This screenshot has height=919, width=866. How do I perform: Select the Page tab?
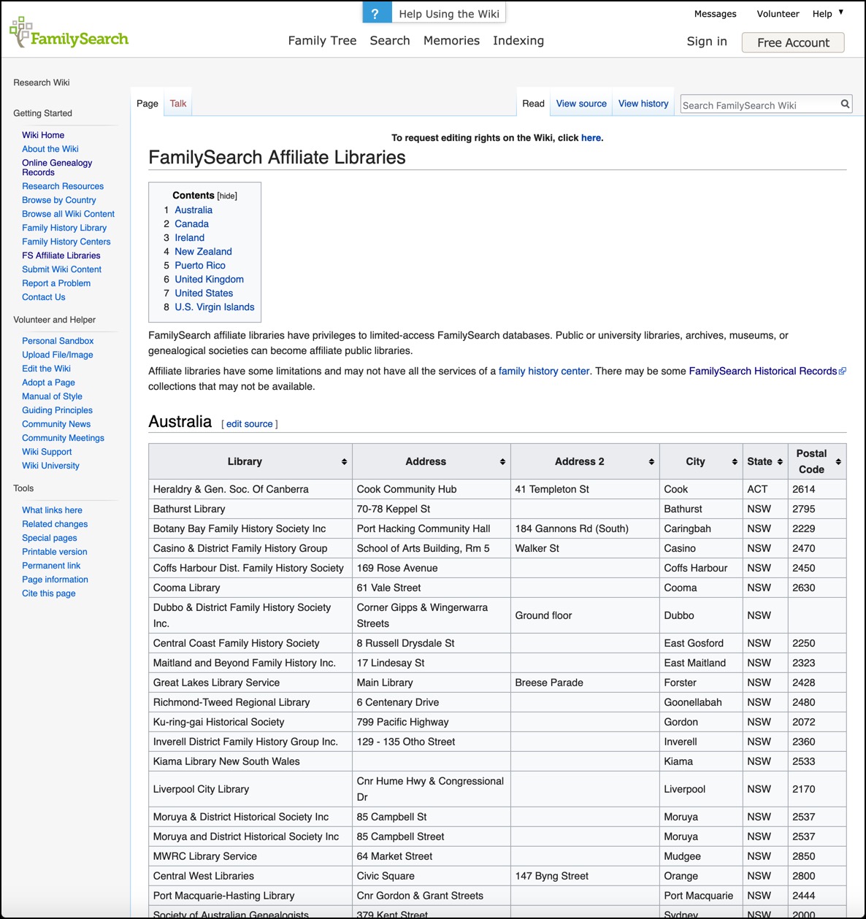(147, 104)
